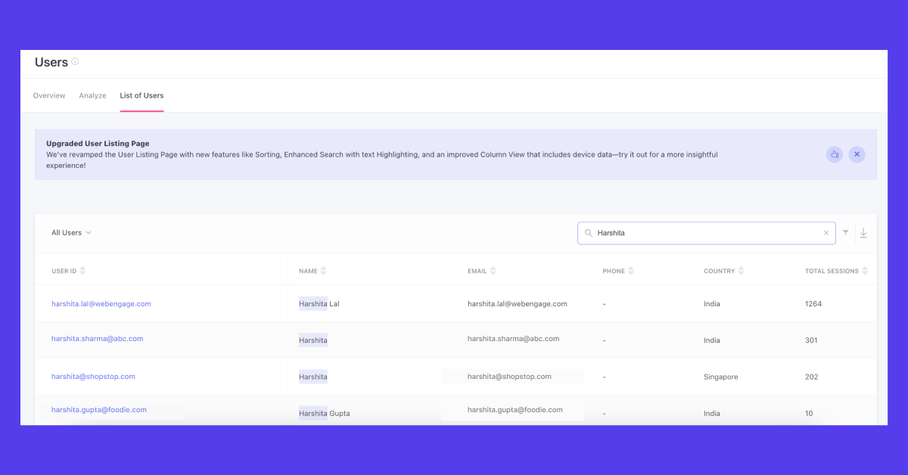Viewport: 908px width, 475px height.
Task: Click the search magnifier icon
Action: pos(588,233)
